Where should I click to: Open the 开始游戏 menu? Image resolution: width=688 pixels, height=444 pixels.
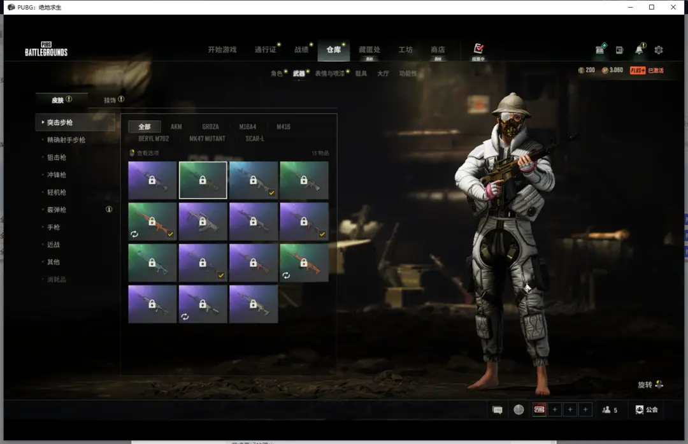click(222, 50)
